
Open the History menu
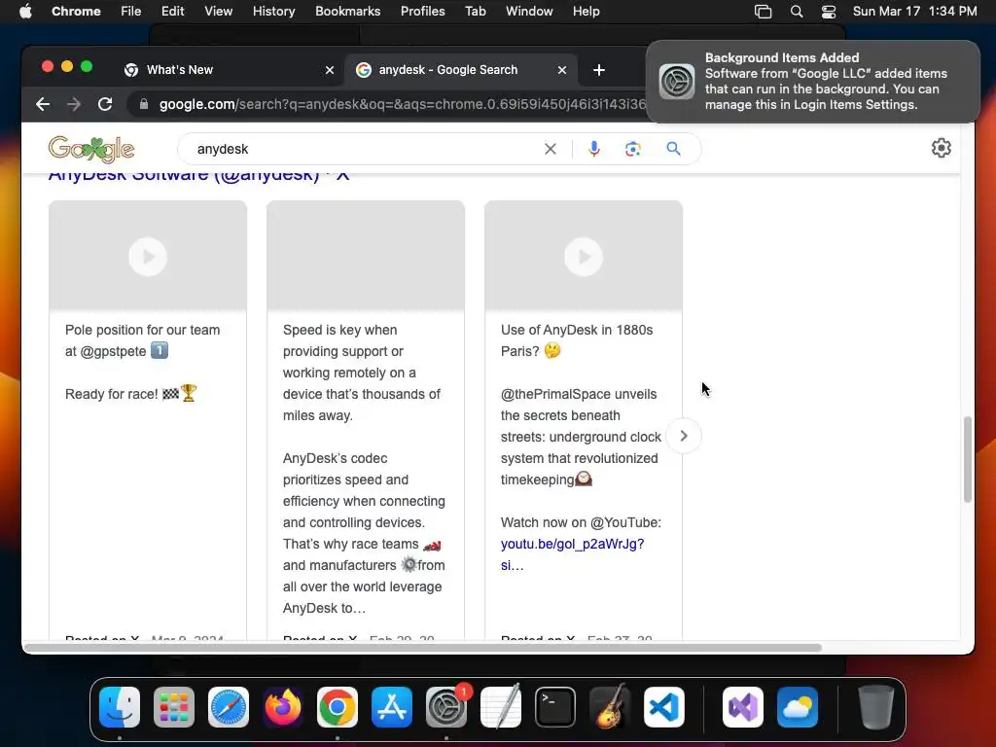tap(273, 12)
